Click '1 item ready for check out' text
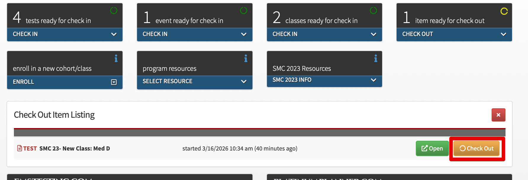528x180 pixels. pyautogui.click(x=444, y=18)
